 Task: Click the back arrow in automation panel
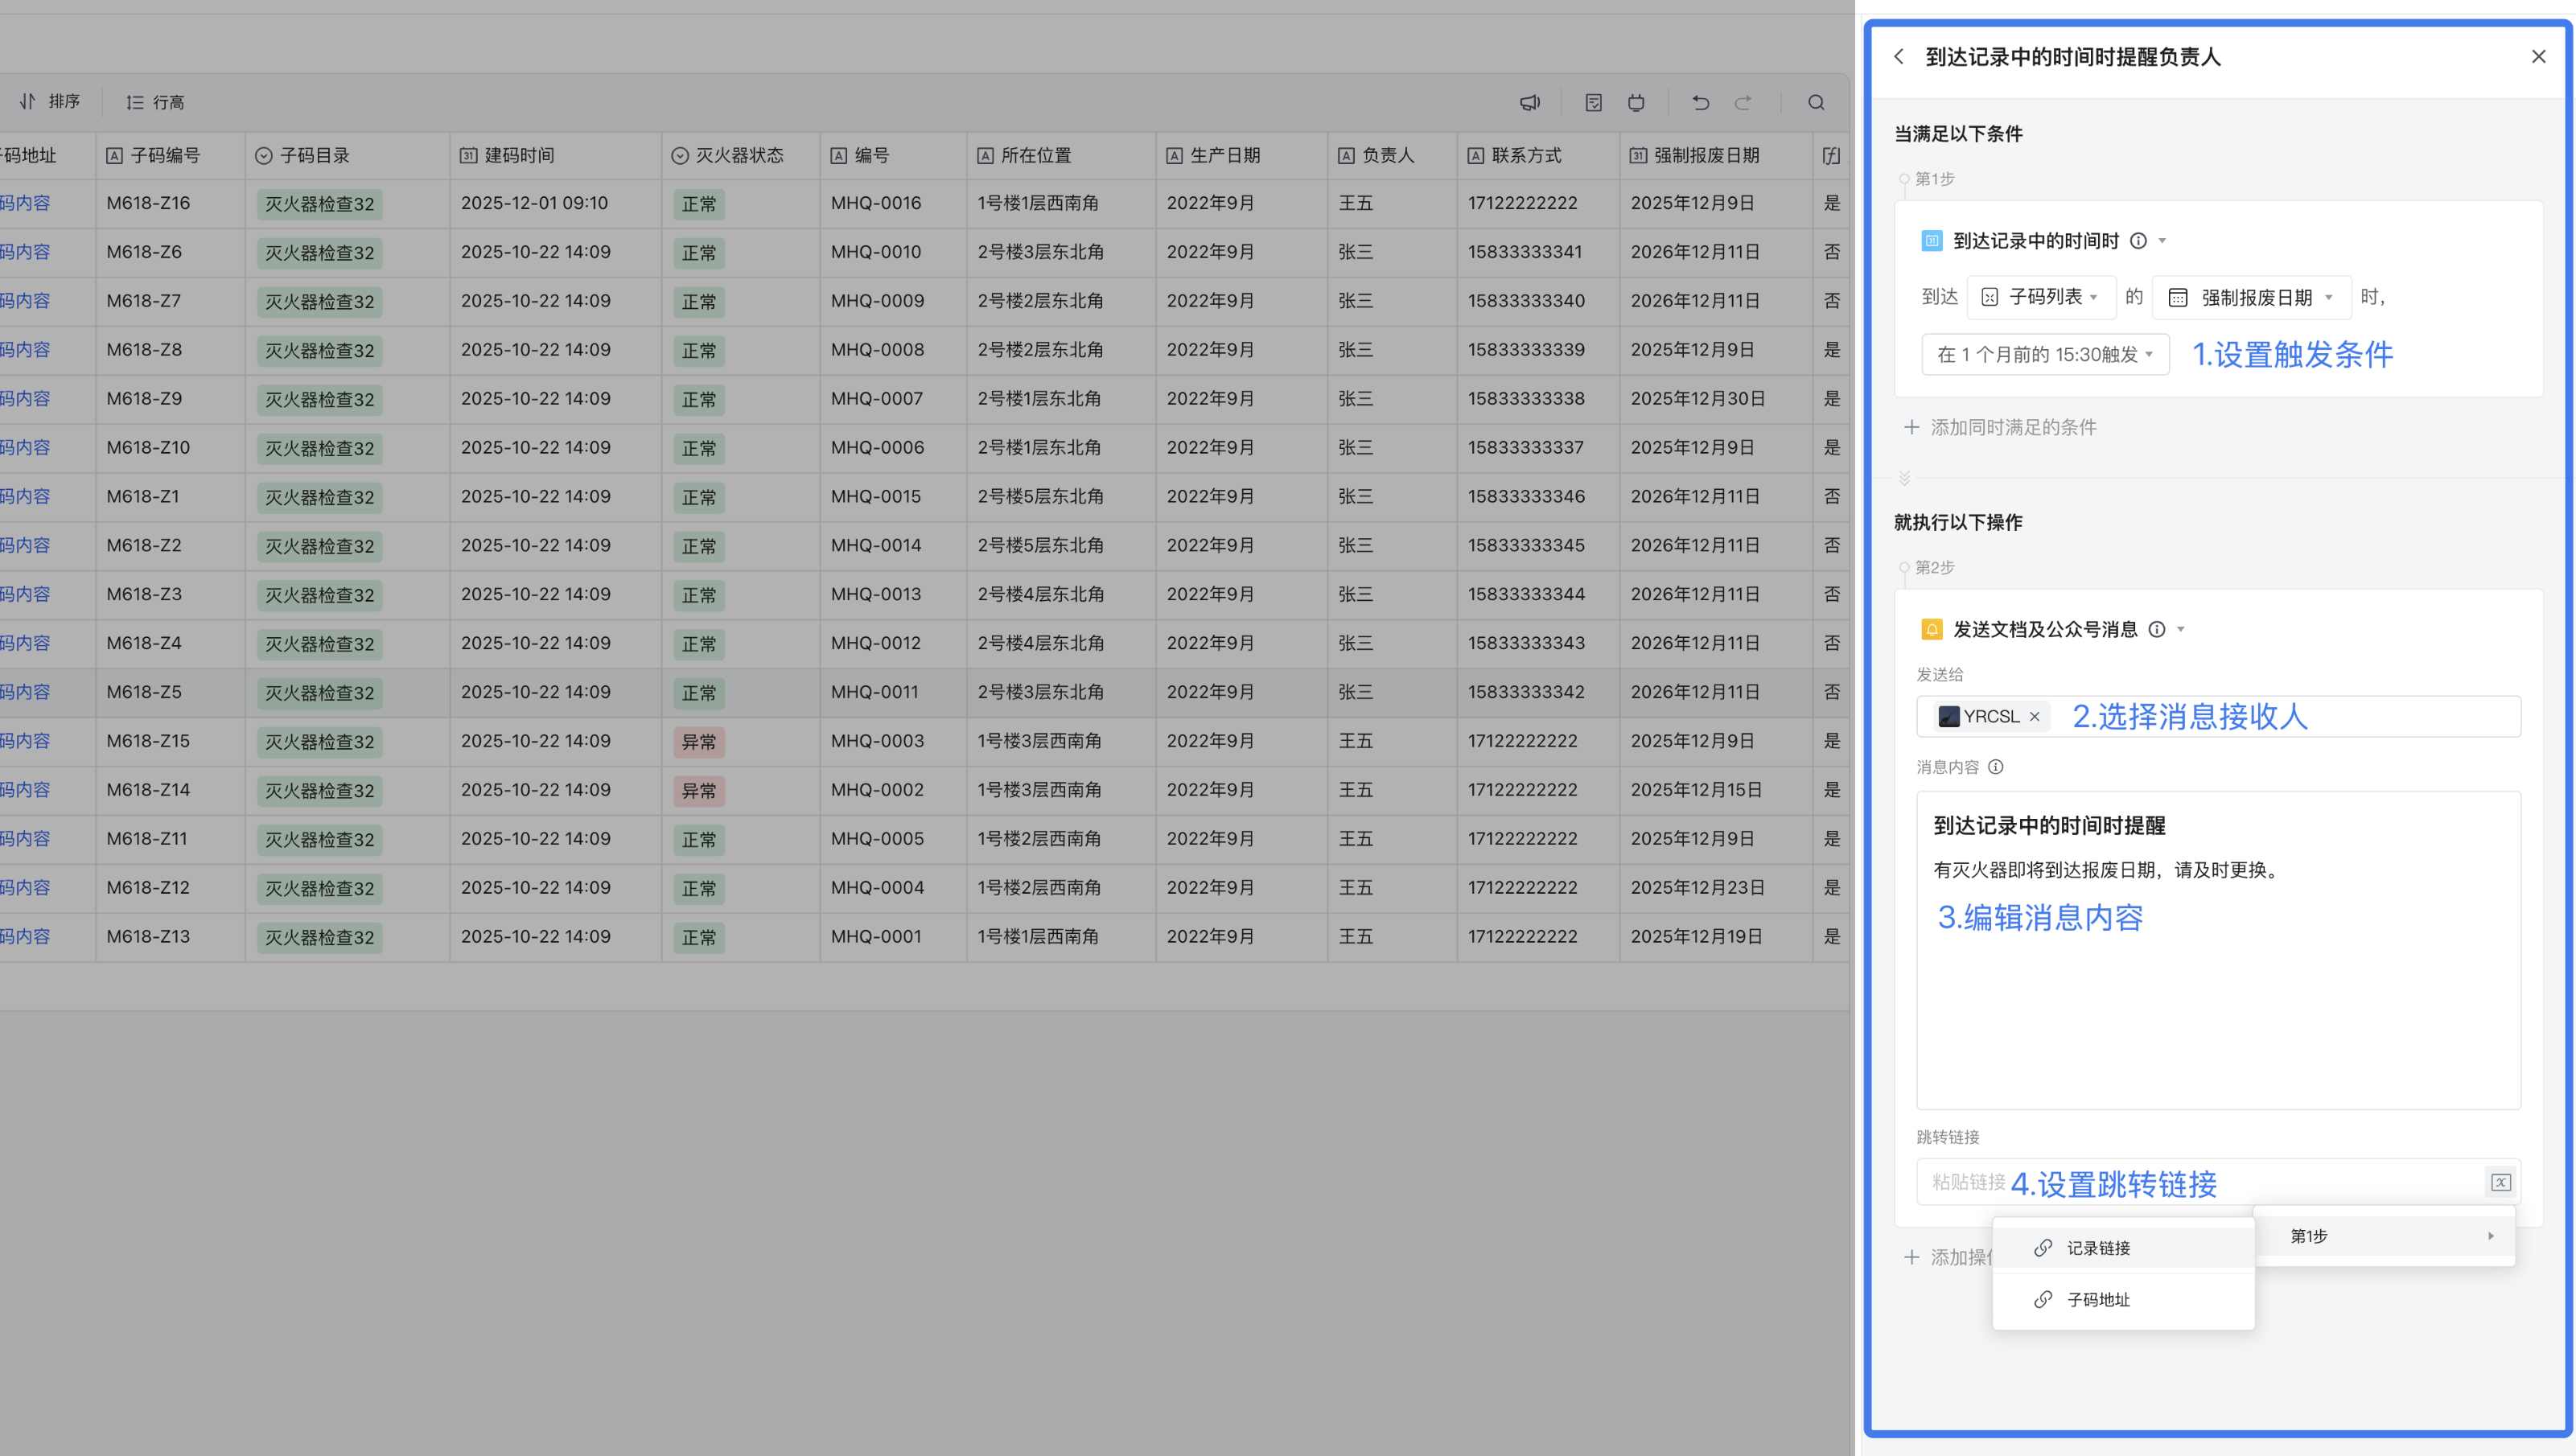click(x=1898, y=57)
